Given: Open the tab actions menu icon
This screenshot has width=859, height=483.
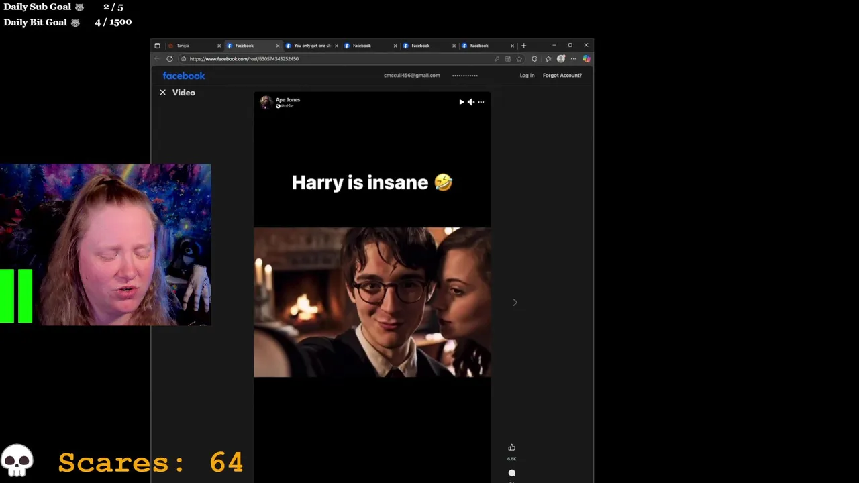Looking at the screenshot, I should coord(157,46).
